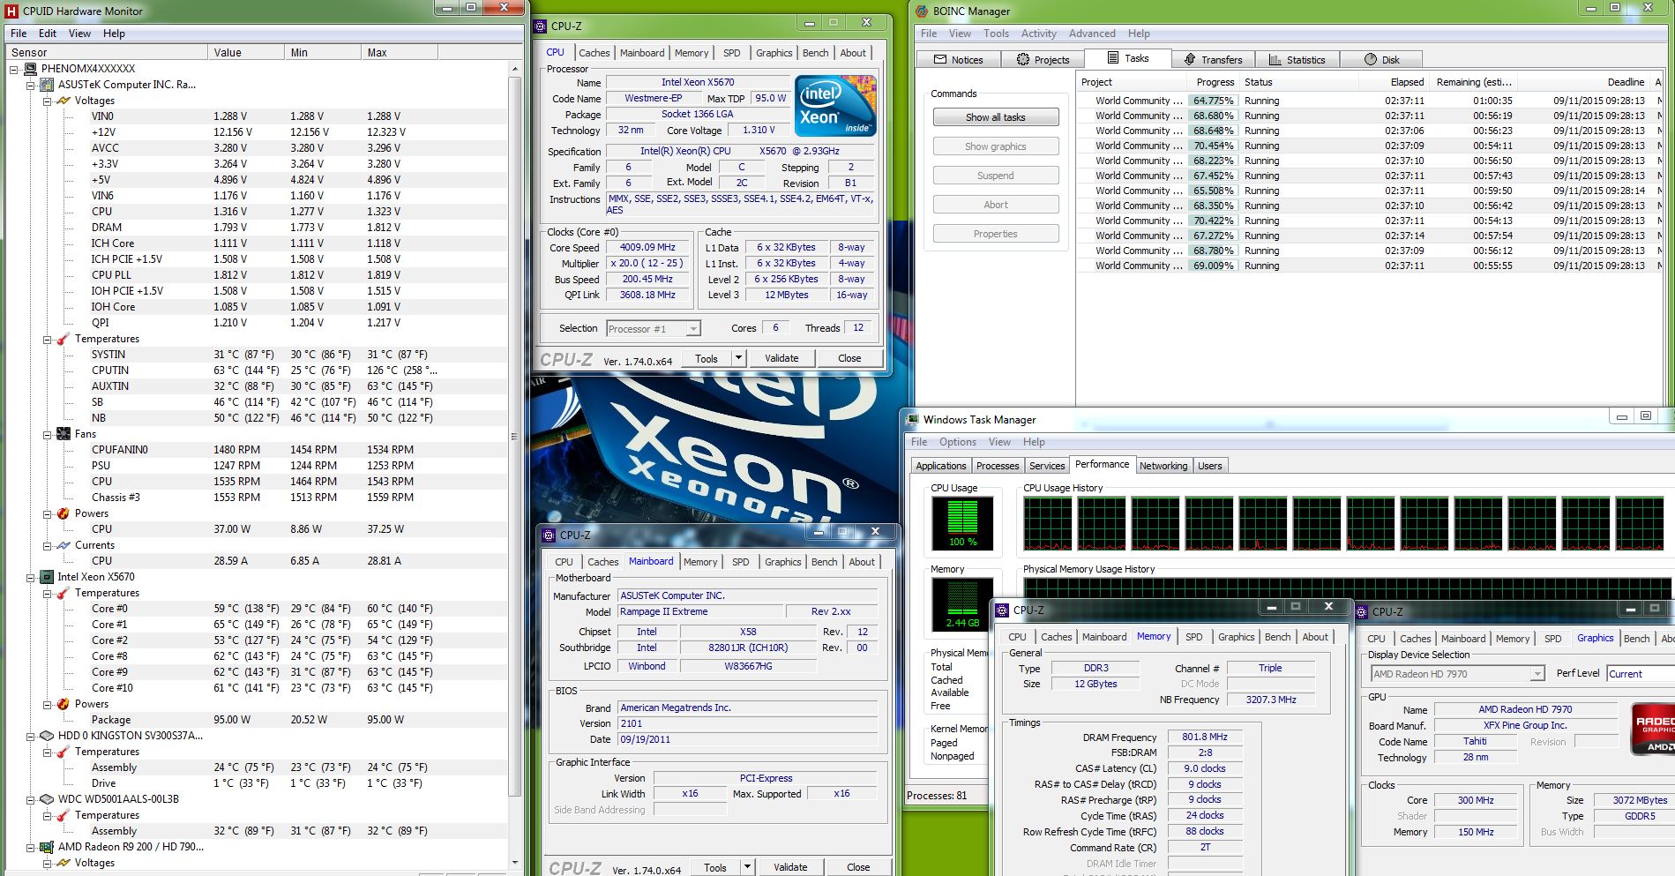Select the CPUTIN temperature row
The height and width of the screenshot is (876, 1675).
tap(265, 371)
